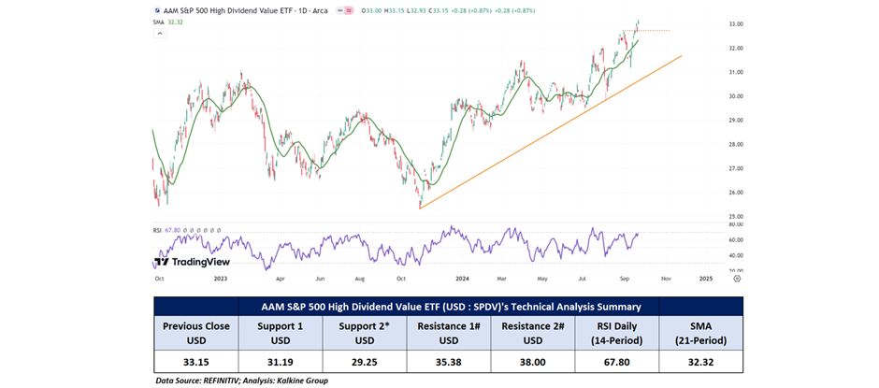
Task: Click the 2024 time axis label
Action: click(x=461, y=278)
